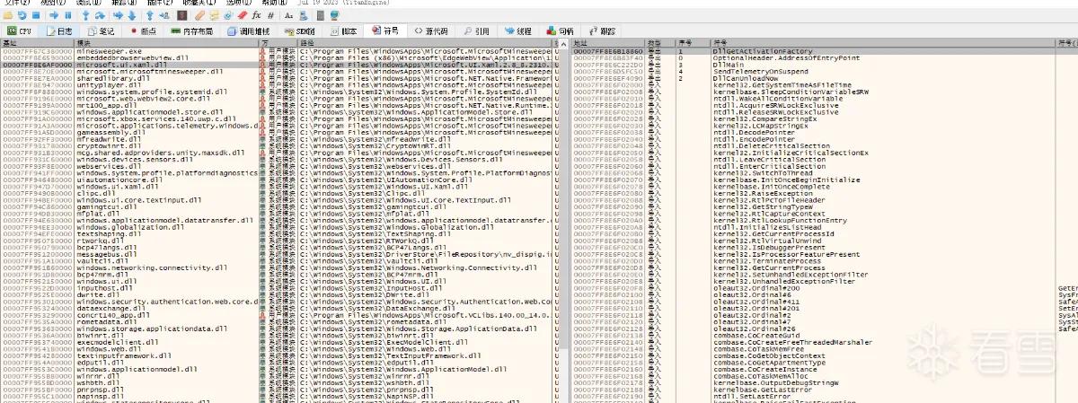
Task: Click the red Bookmarks toolbar icon
Action: coord(243,15)
